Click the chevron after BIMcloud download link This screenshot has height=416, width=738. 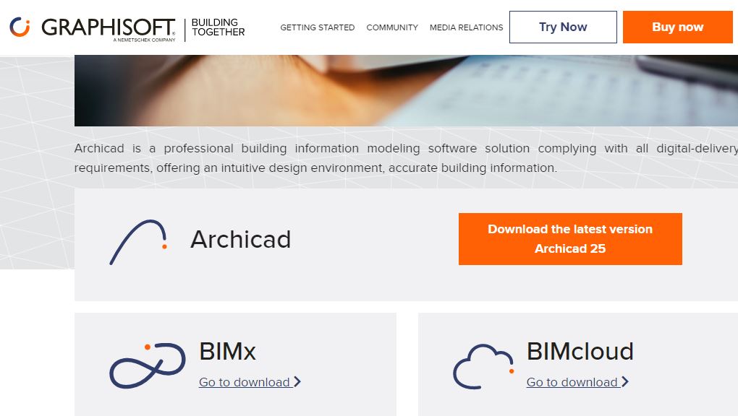pos(624,381)
